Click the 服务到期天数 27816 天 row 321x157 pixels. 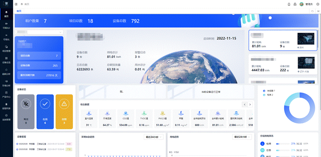click(x=39, y=75)
